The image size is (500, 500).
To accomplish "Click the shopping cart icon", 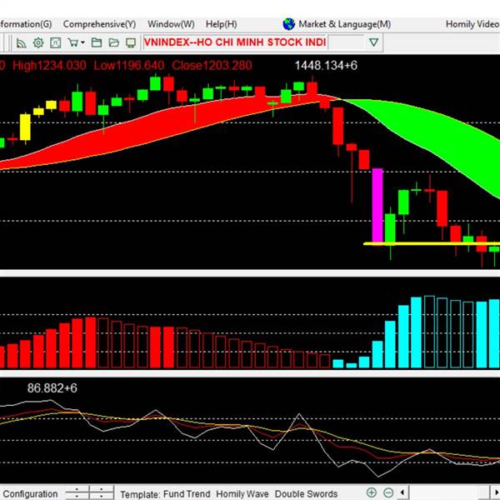I will click(x=73, y=42).
